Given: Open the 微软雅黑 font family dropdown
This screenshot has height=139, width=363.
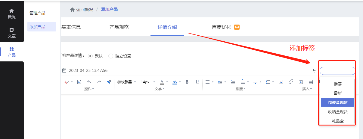Looking at the screenshot, I should (127, 82).
